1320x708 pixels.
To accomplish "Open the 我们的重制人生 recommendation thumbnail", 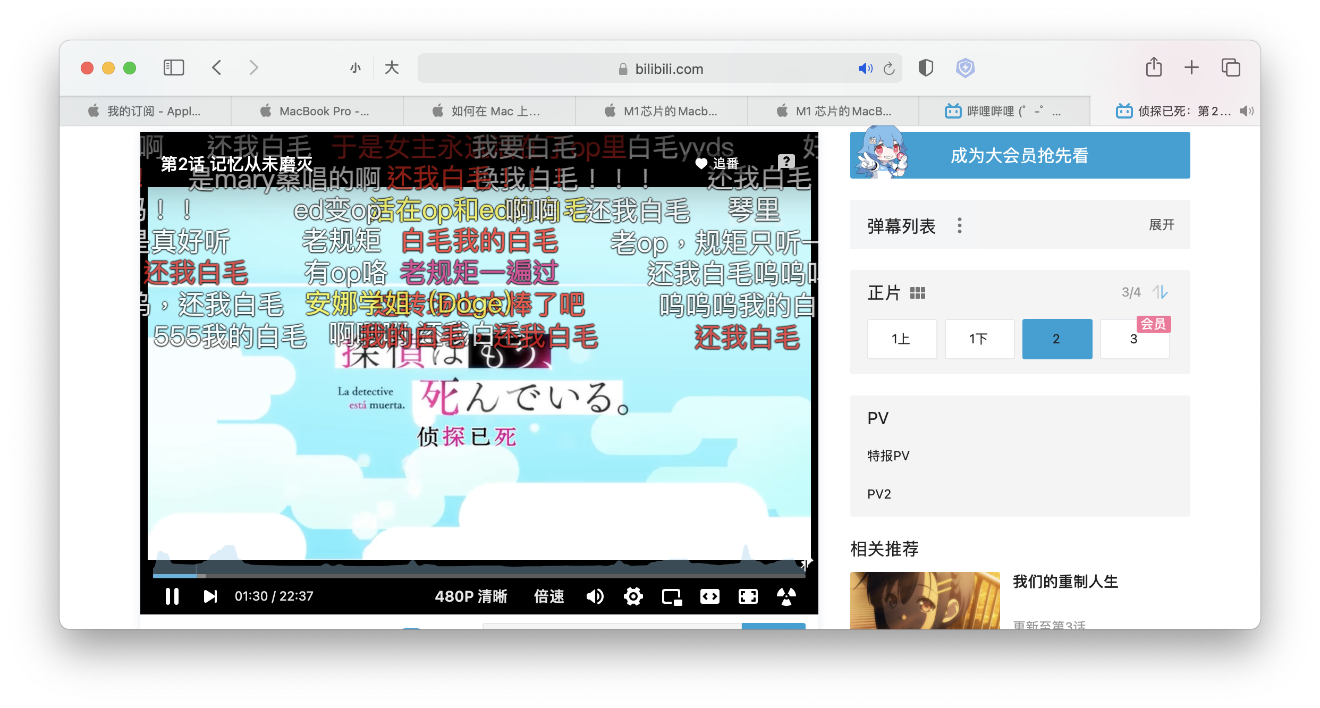I will pos(925,601).
